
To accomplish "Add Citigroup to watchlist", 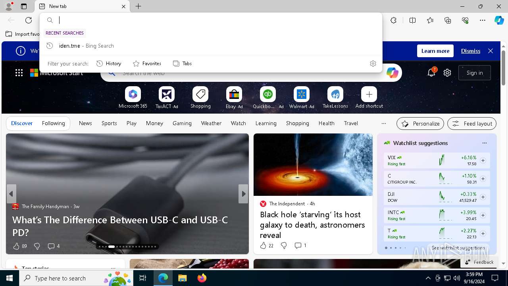I will click(x=483, y=179).
